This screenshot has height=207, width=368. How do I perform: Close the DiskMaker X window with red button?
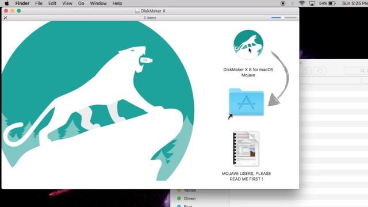point(6,11)
